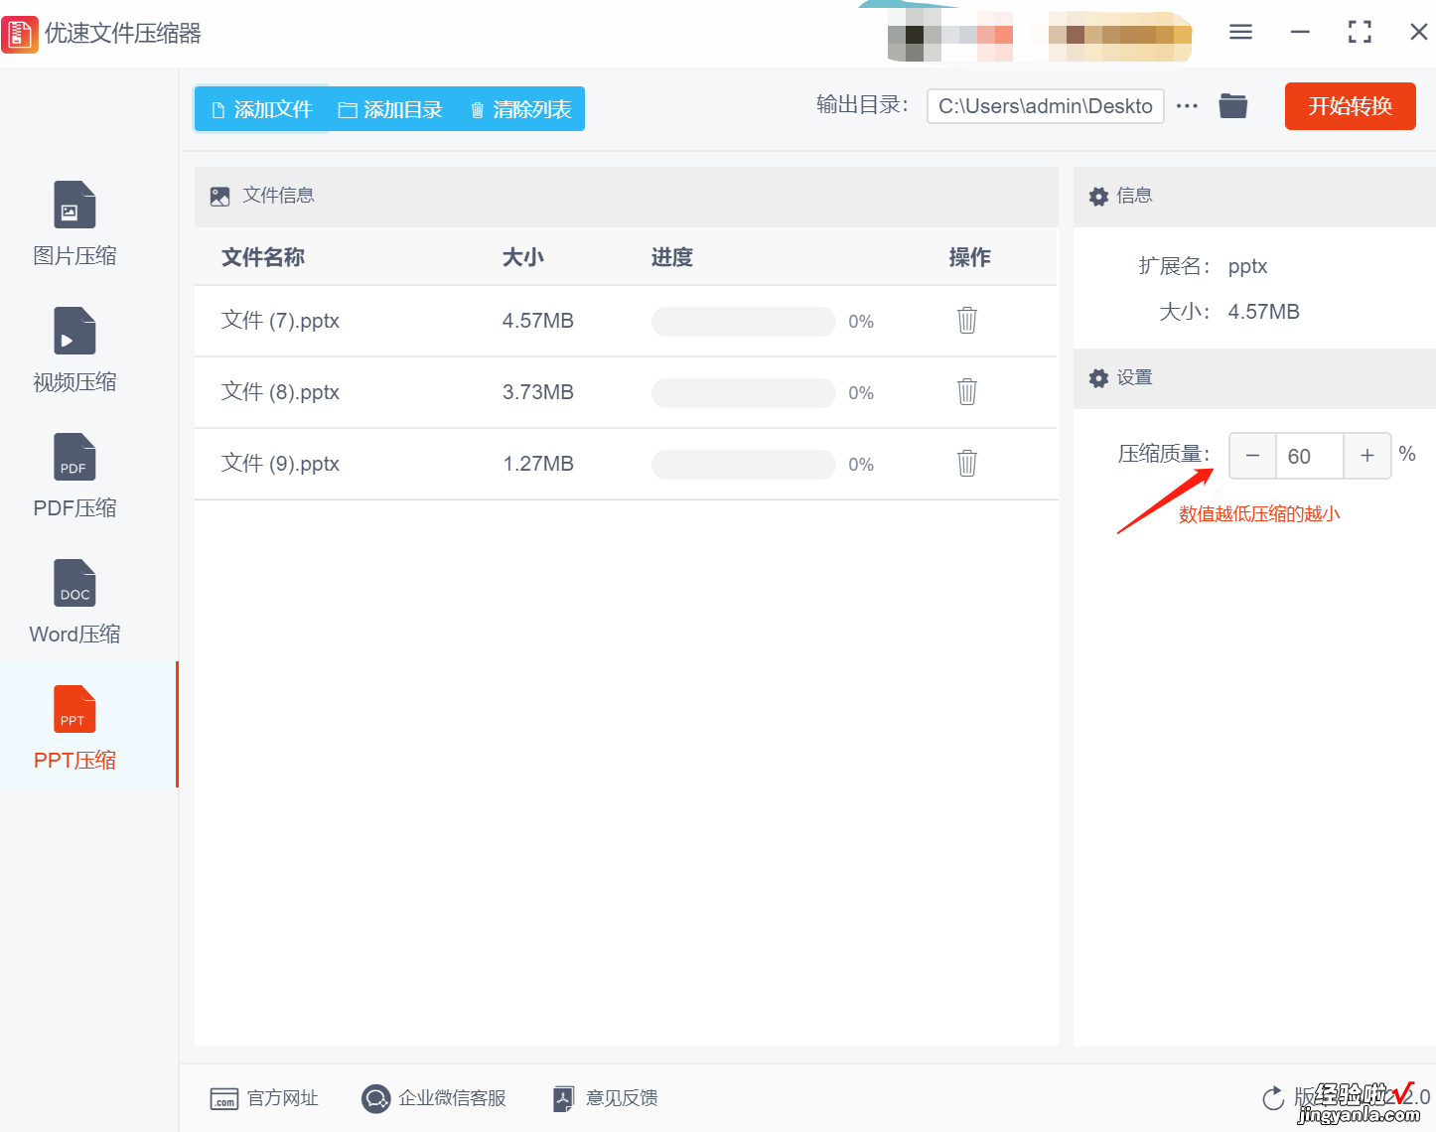
Task: Click the version refresh icon
Action: click(x=1273, y=1097)
